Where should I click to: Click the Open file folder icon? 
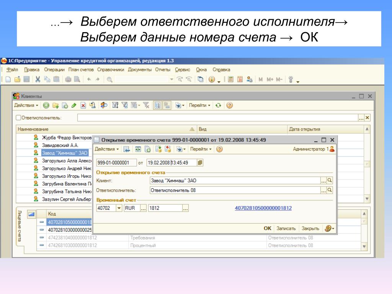coord(17,80)
